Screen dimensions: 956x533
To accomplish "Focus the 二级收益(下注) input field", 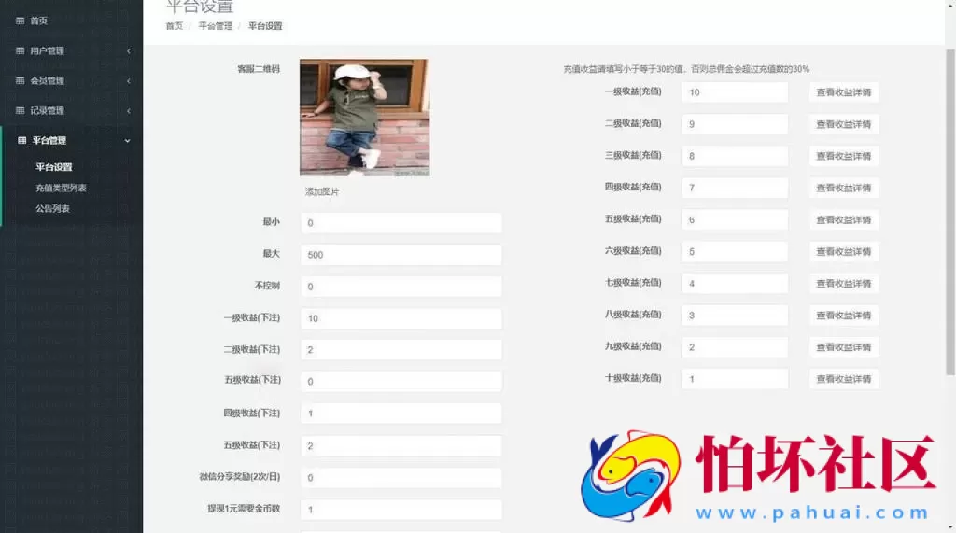I will tap(401, 349).
